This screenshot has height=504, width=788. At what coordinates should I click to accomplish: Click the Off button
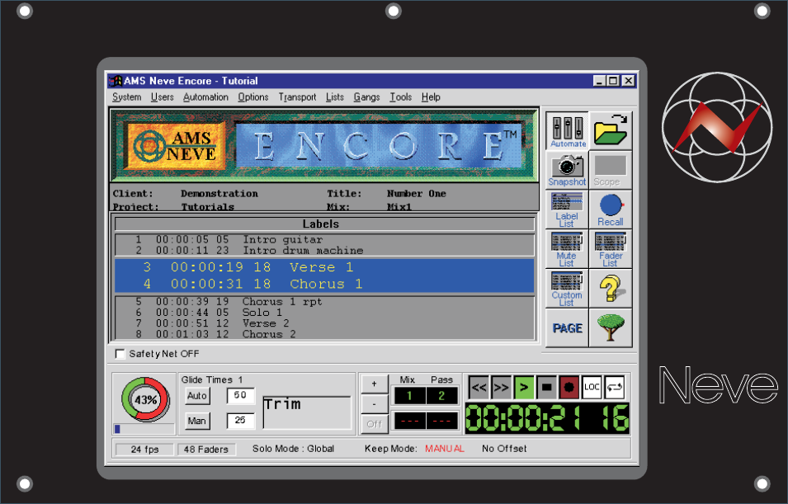click(374, 424)
